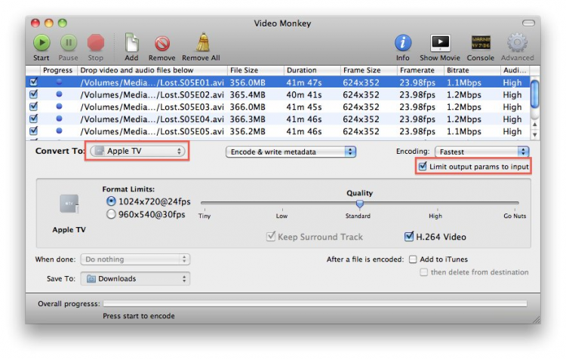Sort by the Bitrate column header
Viewport: 566px width, 359px height.
click(x=472, y=70)
